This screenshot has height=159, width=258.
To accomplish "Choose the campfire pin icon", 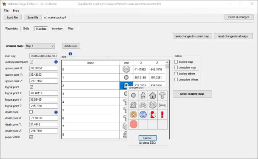I will 143,95.
